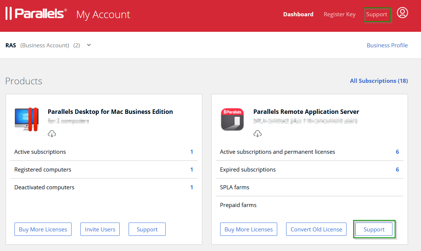Open the Deactivated computers count
Viewport: 421px width, 251px height.
[x=192, y=187]
